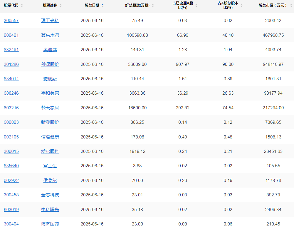The width and height of the screenshot is (294, 229).
Task: Click the stock code 300557 link
Action: (x=11, y=21)
